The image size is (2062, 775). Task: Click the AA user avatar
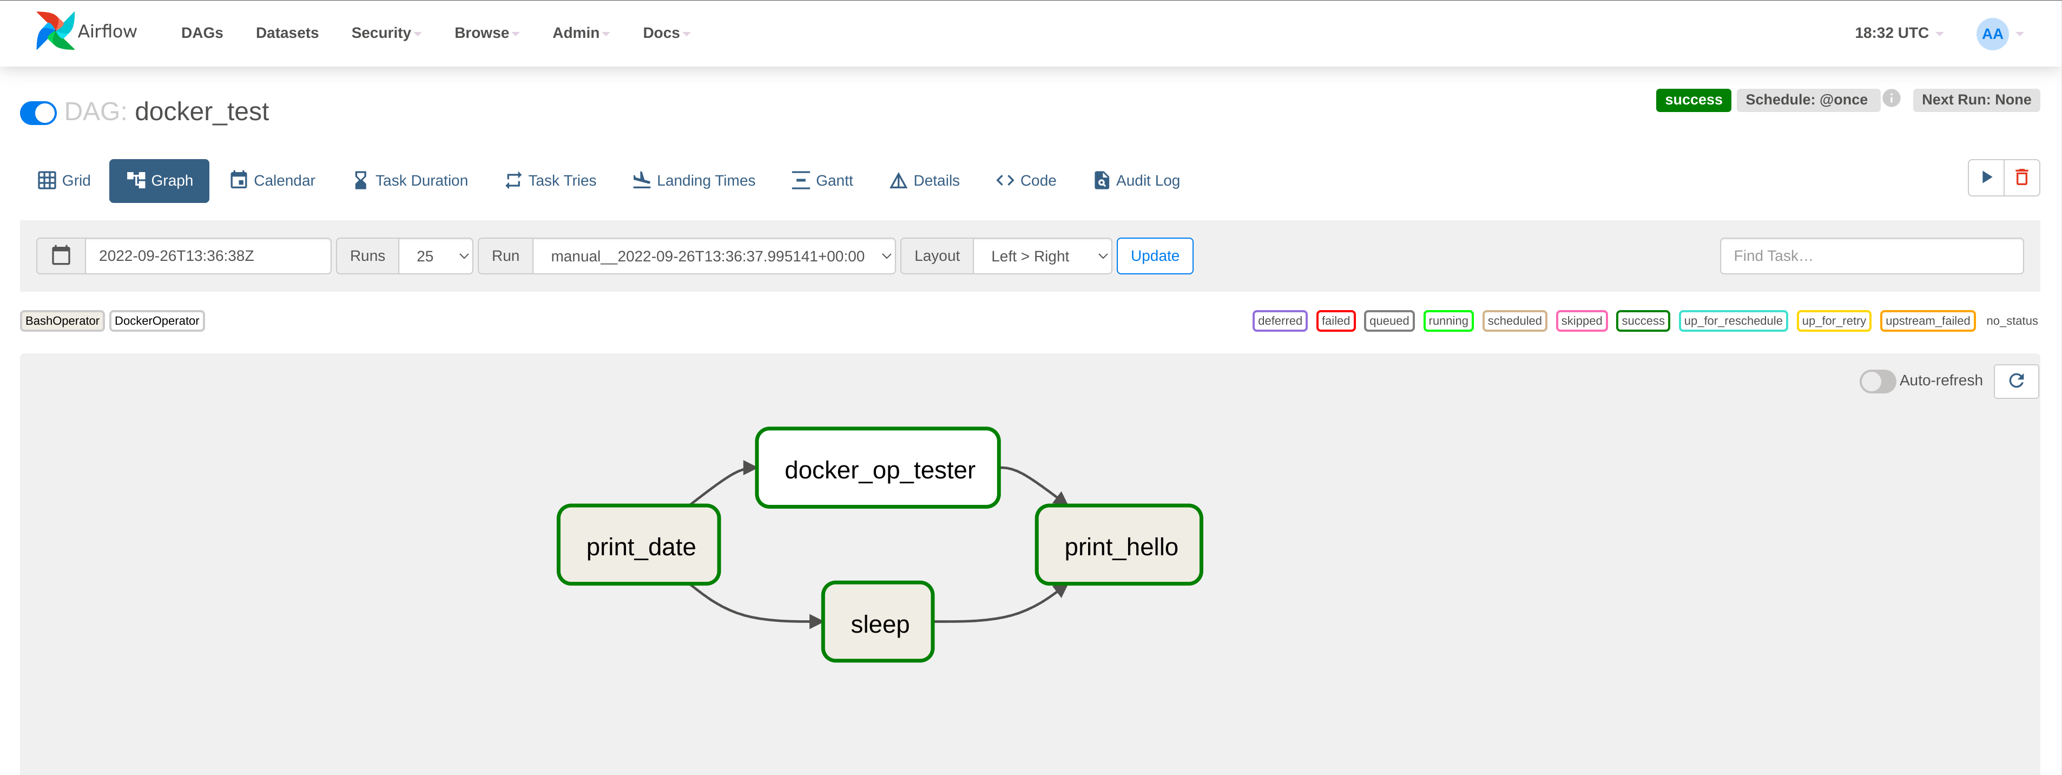tap(1992, 34)
